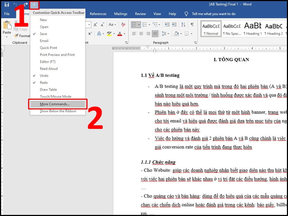The image size is (288, 216).
Task: Center the text alignment
Action: (x=141, y=33)
